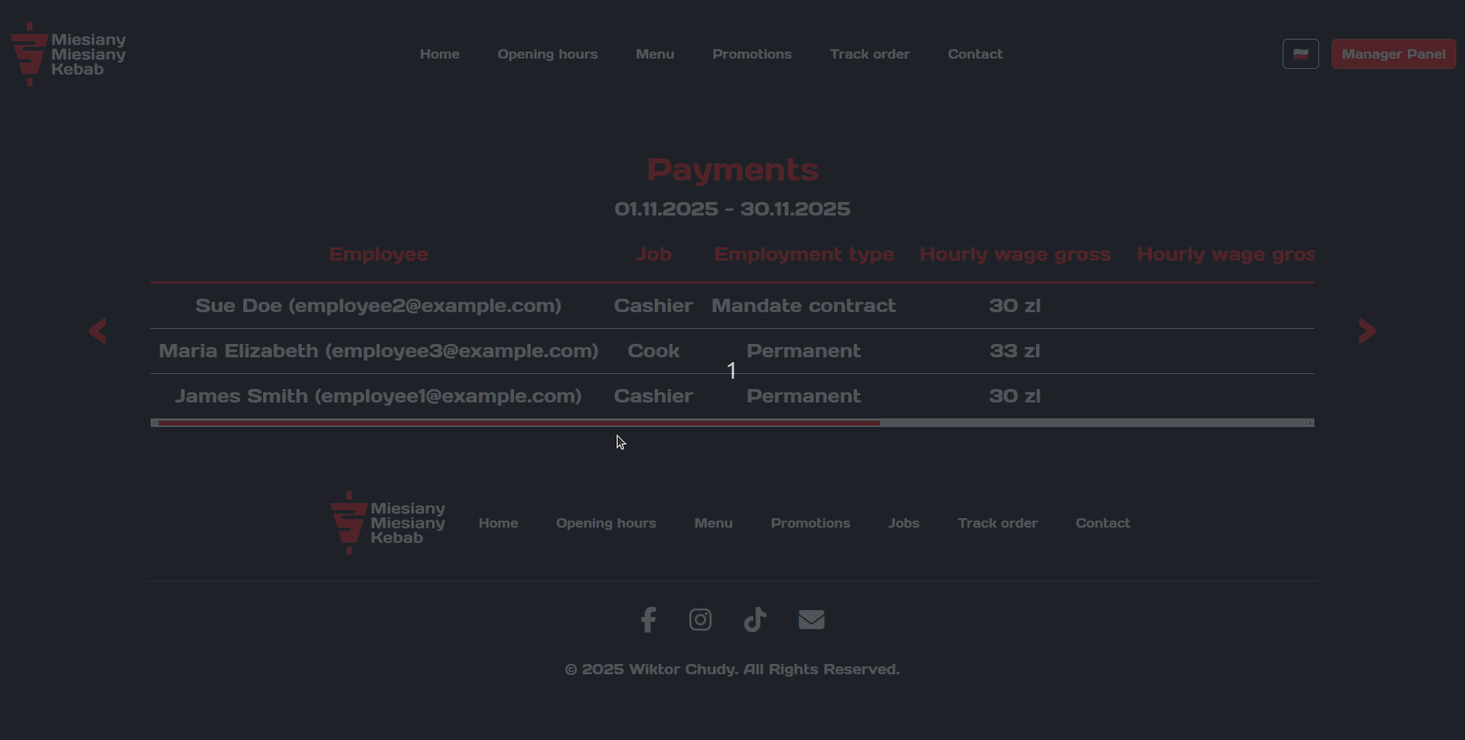This screenshot has height=740, width=1465.
Task: Open Jobs link in the footer
Action: [x=903, y=523]
